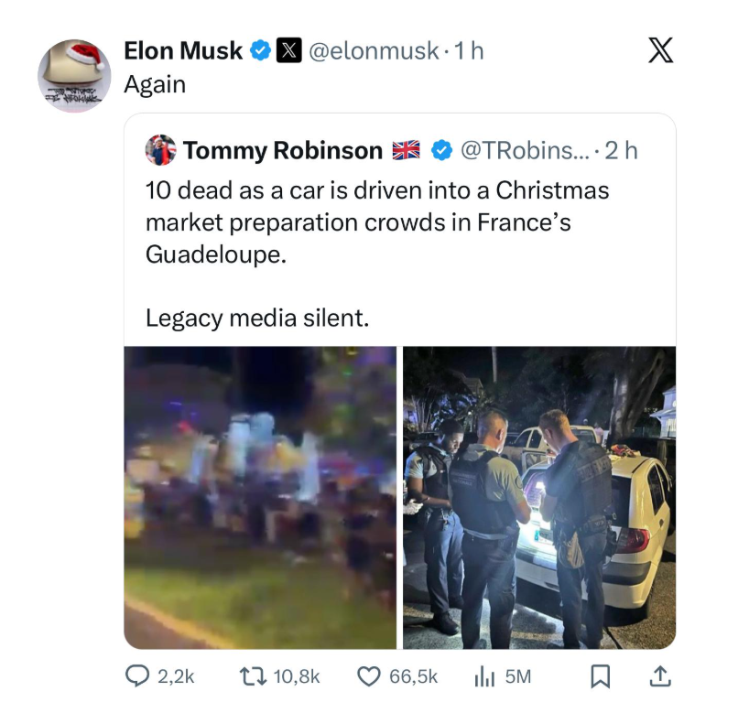
Task: Open Tommy Robinson's small avatar
Action: 160,150
